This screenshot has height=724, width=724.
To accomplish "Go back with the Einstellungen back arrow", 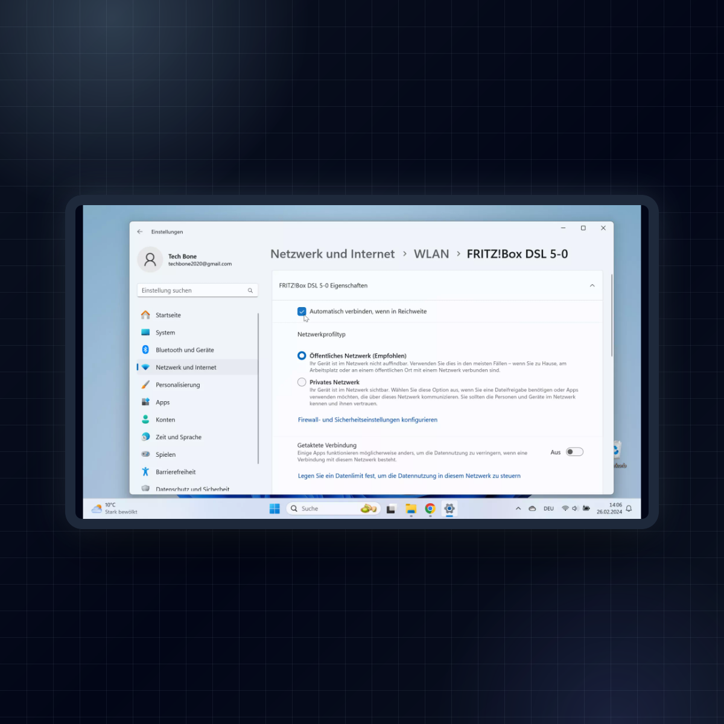I will pos(140,232).
